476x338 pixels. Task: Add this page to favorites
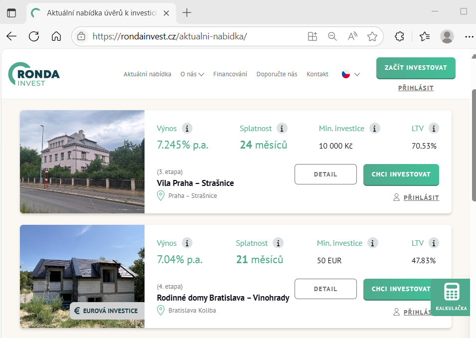[x=372, y=36]
